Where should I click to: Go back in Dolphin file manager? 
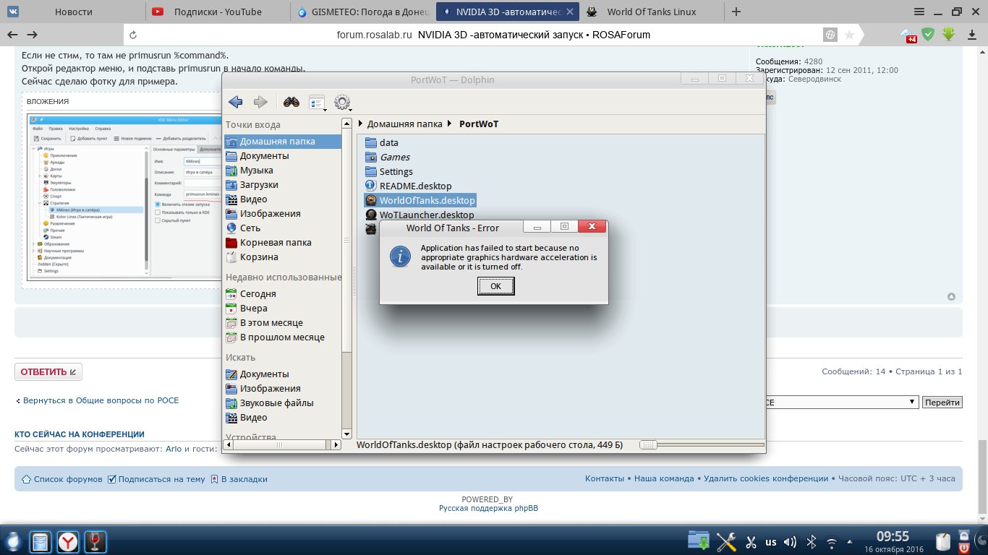[235, 102]
